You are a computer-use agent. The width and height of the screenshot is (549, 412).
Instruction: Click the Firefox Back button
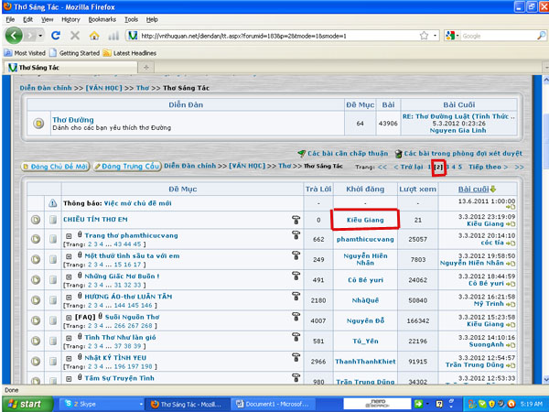tap(14, 36)
